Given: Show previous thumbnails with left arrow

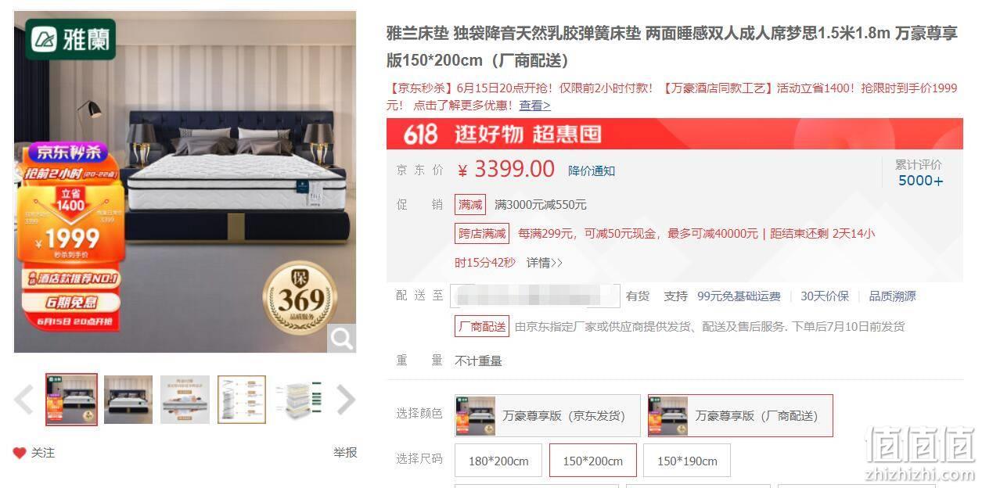Looking at the screenshot, I should coord(23,400).
